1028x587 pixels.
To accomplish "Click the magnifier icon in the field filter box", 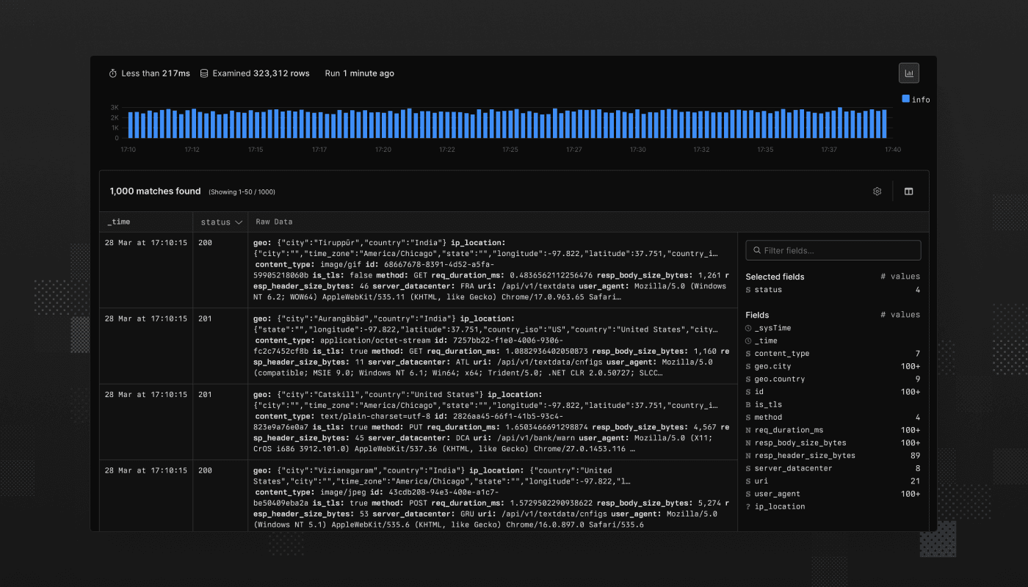I will pos(757,250).
